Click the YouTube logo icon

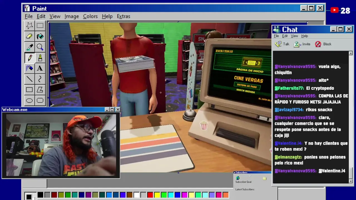point(335,11)
